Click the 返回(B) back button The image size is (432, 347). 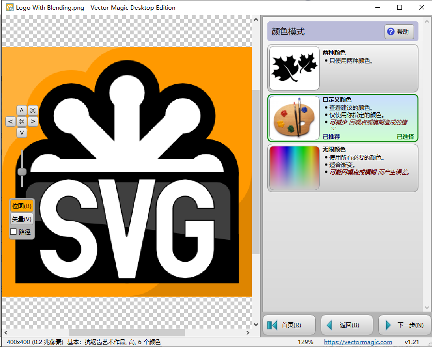click(347, 325)
